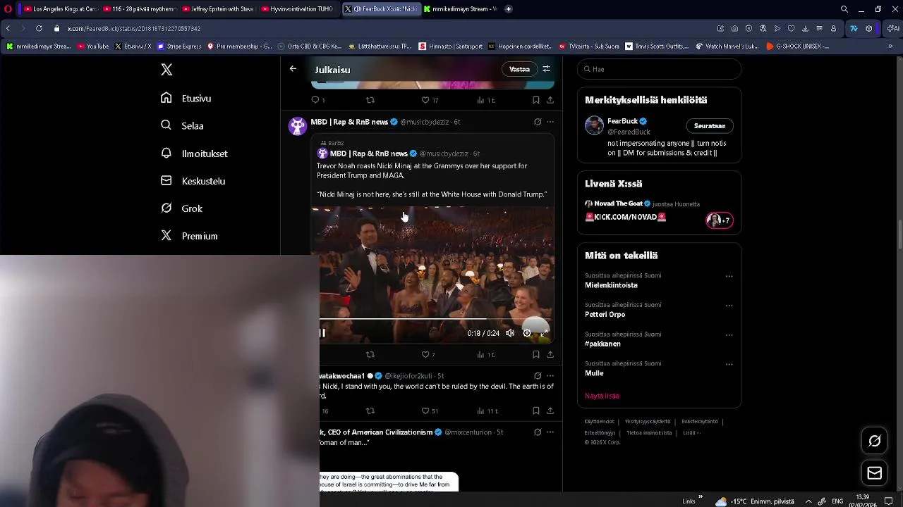
Task: Like watakwochaa1's reply with 51 likes
Action: [x=430, y=411]
